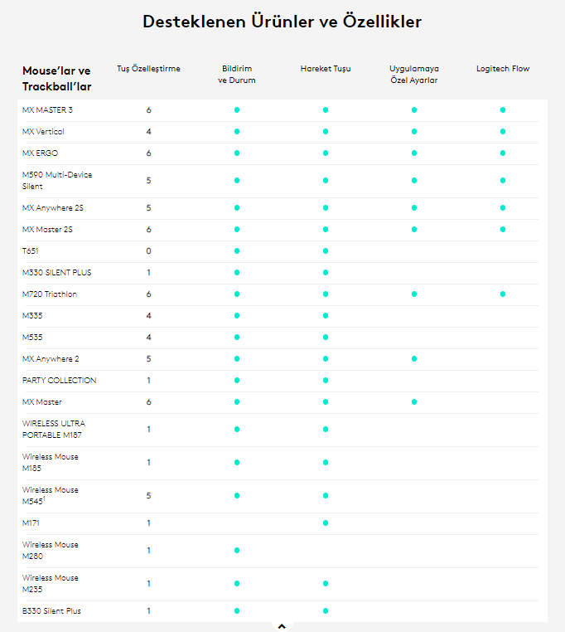The image size is (565, 632).
Task: Select the Tuş Özelleştirme column header
Action: point(148,69)
